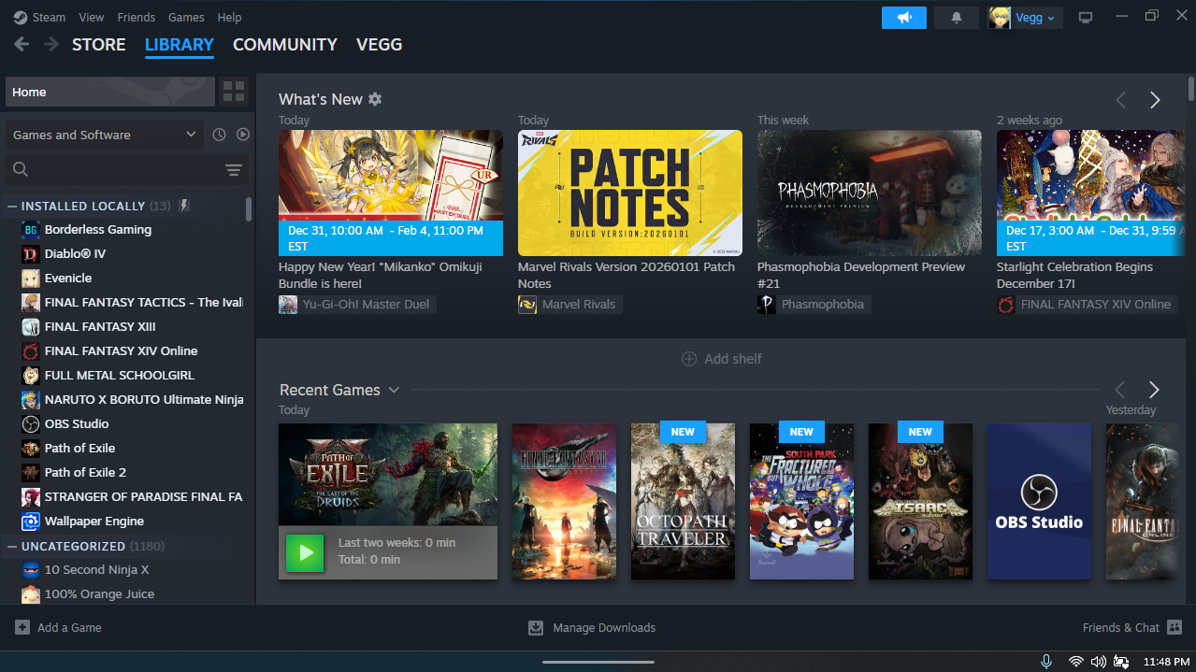
Task: Click Phasmophobia source icon
Action: coord(767,305)
